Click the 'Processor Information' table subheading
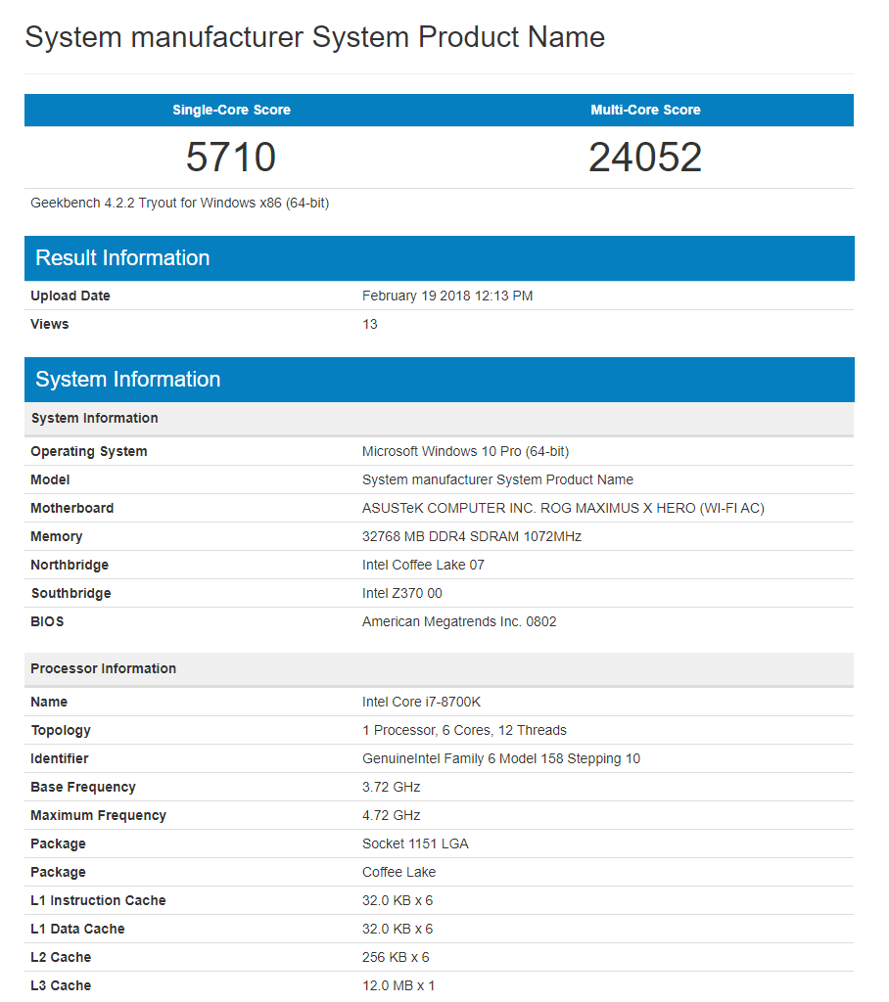The image size is (889, 1002). point(440,669)
